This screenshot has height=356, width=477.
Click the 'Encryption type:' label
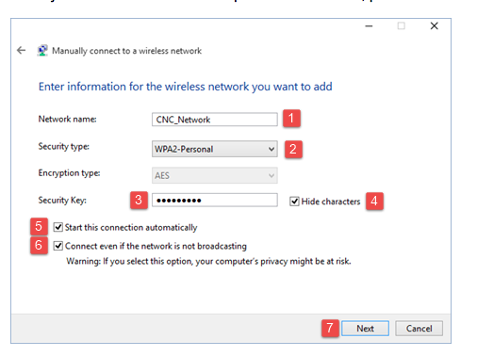click(x=69, y=173)
